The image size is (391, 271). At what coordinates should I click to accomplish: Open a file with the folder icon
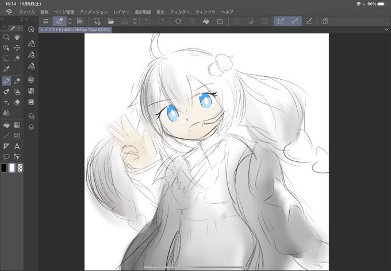[x=111, y=21]
